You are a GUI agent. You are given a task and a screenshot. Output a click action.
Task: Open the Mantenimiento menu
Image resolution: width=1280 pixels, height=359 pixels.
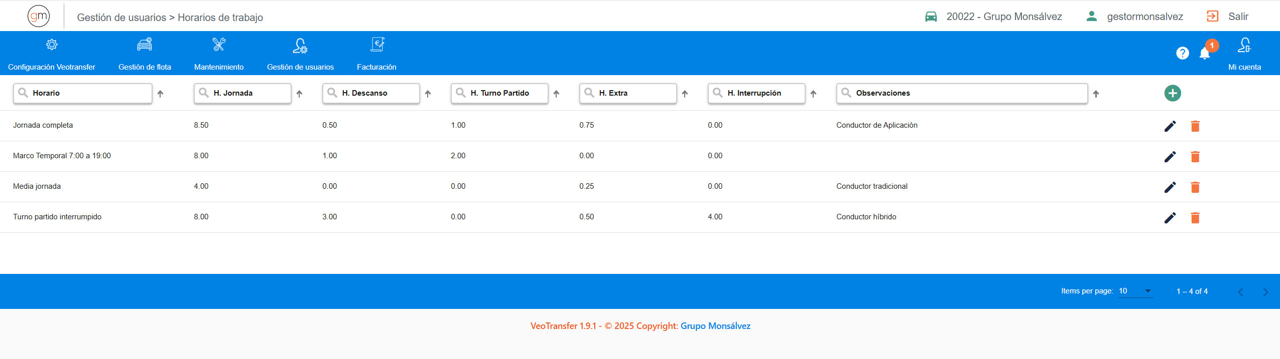coord(219,53)
